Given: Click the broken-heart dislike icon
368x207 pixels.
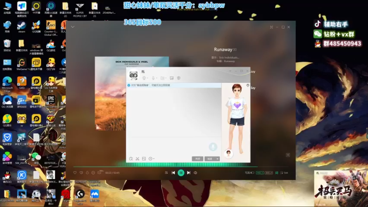Looking at the screenshot, I should tap(81, 173).
